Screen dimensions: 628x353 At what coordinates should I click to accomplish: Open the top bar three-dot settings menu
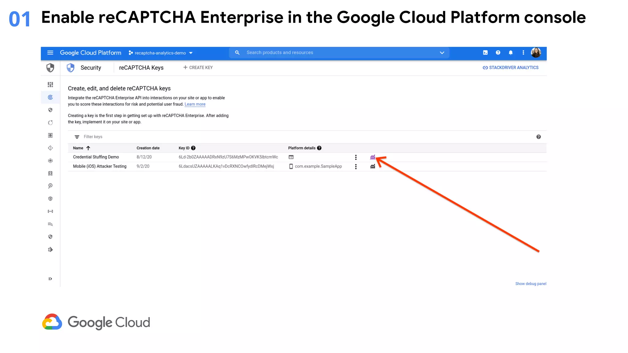(523, 53)
